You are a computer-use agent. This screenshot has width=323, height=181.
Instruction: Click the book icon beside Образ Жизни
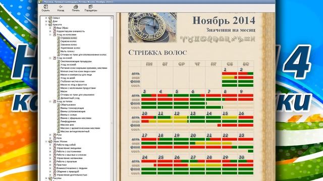pyautogui.click(x=50, y=141)
